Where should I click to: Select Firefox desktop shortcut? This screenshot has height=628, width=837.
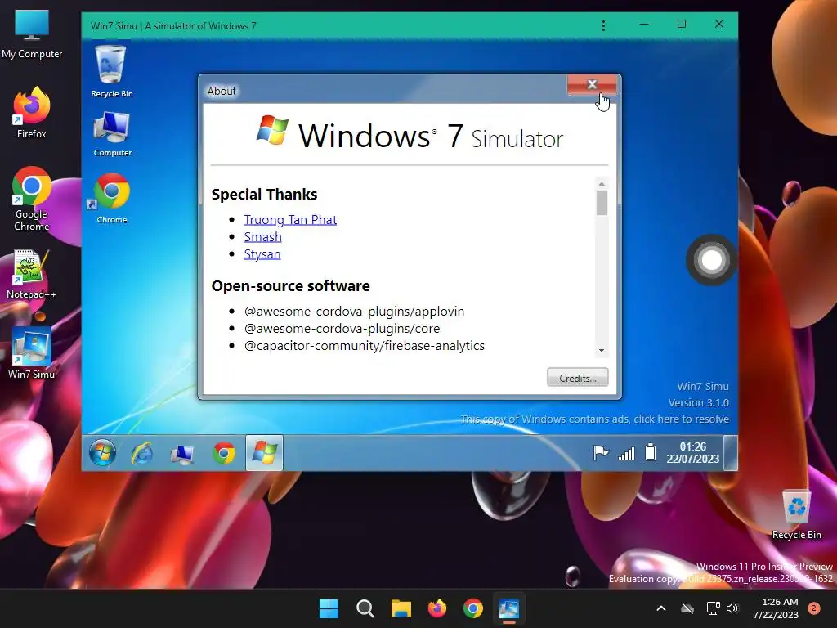pyautogui.click(x=32, y=113)
